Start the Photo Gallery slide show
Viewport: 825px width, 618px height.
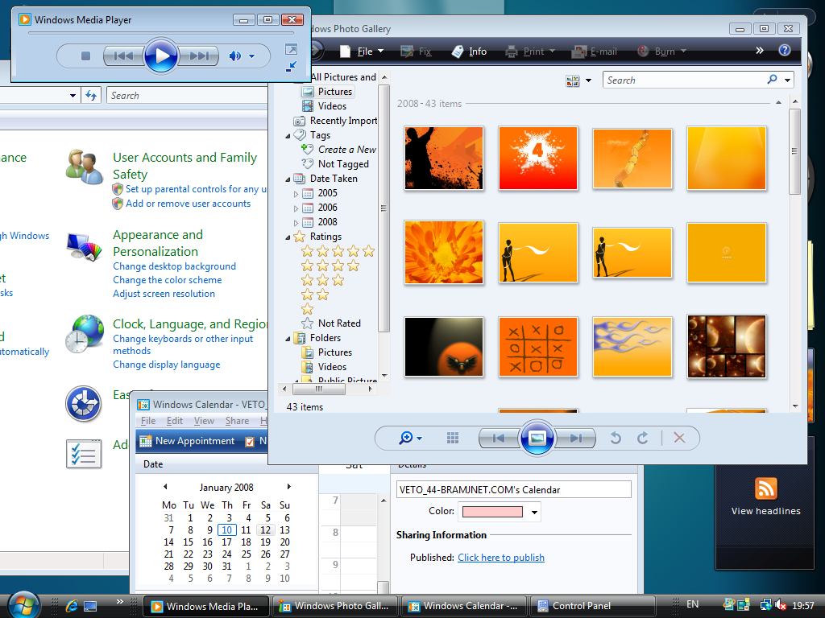coord(537,437)
